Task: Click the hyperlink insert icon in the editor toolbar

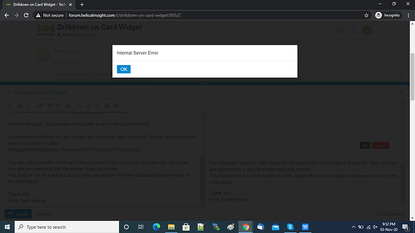Action: click(x=40, y=105)
